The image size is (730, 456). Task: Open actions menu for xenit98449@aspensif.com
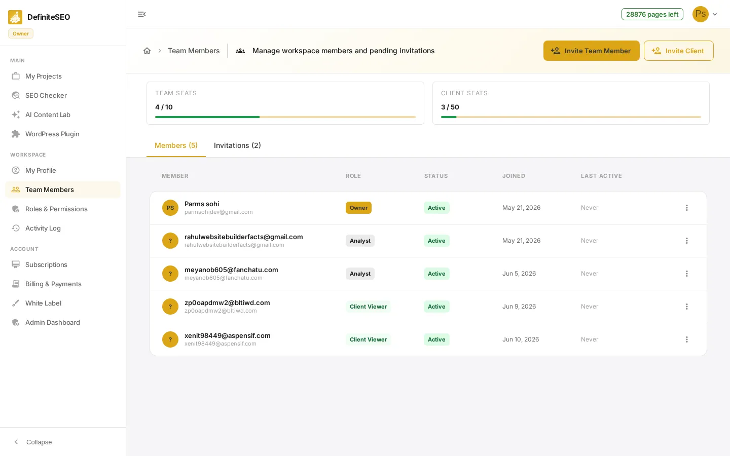(687, 339)
